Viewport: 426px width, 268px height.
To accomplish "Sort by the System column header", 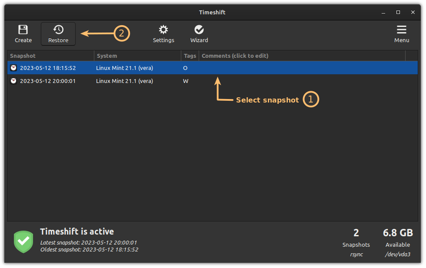I will pos(137,56).
